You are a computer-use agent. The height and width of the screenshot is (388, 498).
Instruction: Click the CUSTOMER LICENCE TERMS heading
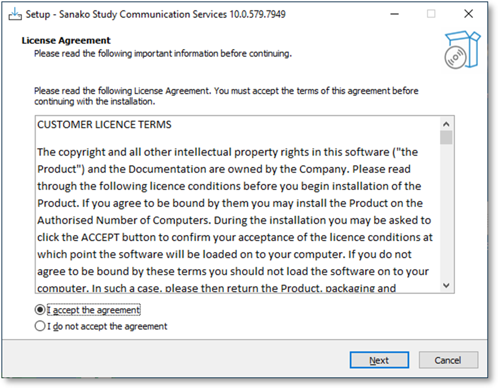point(104,125)
